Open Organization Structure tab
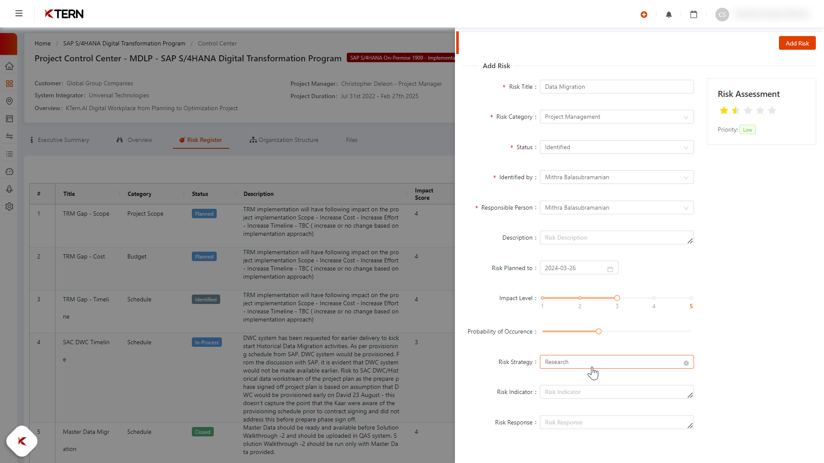The height and width of the screenshot is (463, 824). click(284, 140)
